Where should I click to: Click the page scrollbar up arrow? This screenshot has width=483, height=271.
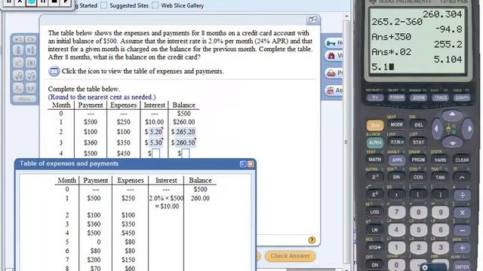tap(346, 16)
